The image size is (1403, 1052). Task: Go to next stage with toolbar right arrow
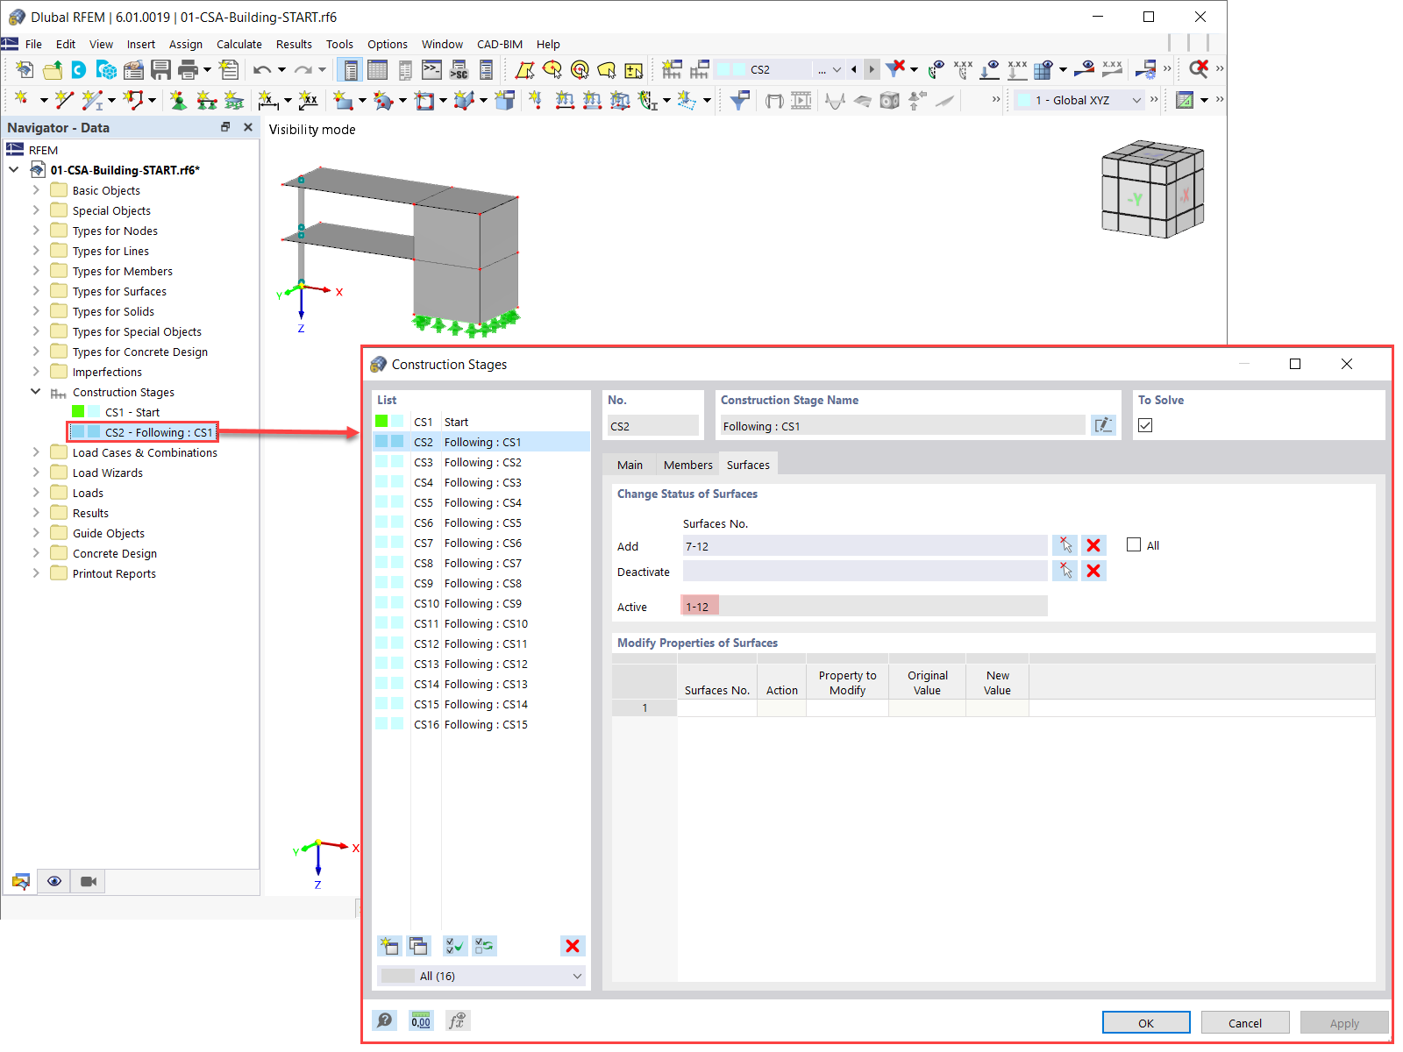point(872,69)
